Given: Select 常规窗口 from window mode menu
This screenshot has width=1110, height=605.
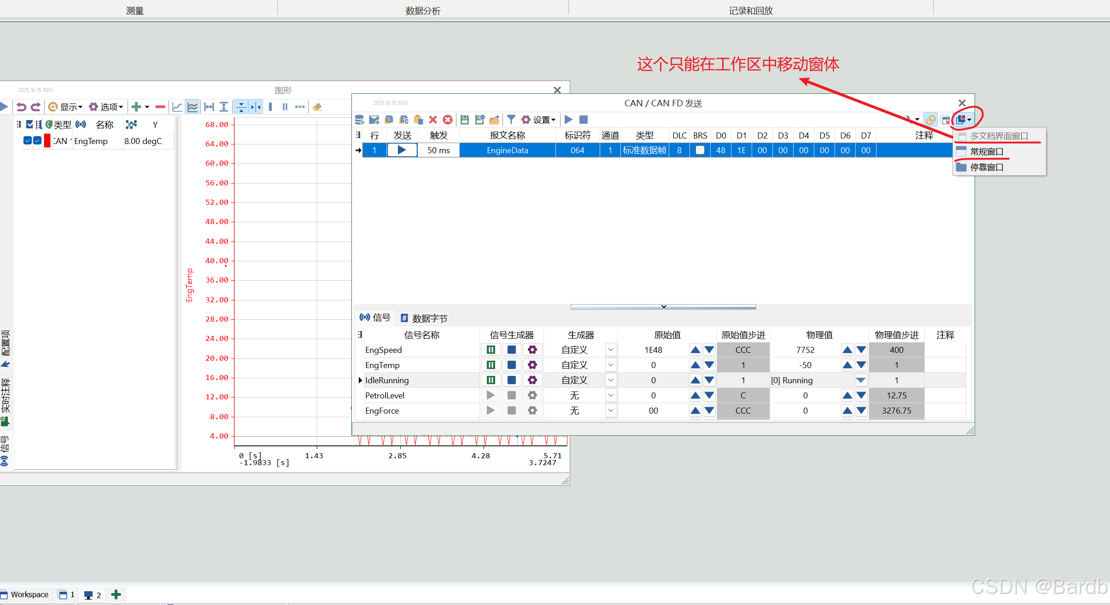Looking at the screenshot, I should point(986,151).
